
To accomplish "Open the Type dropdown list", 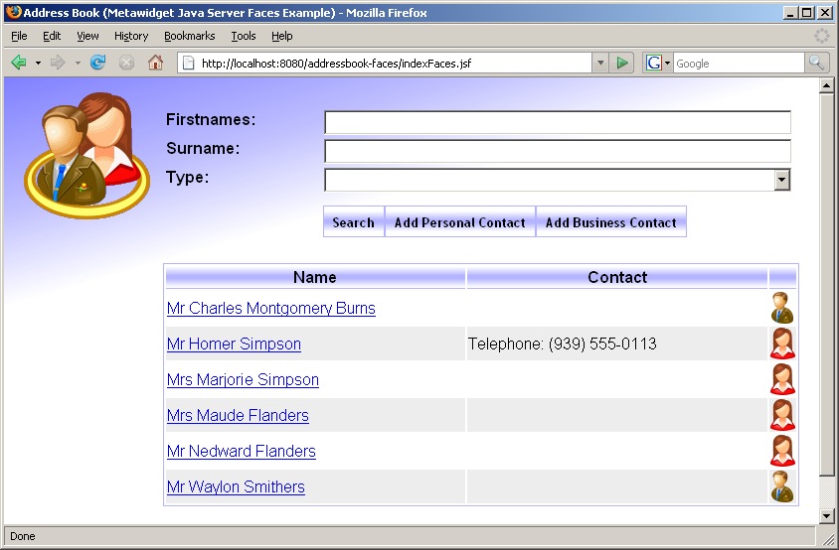I will coord(781,180).
